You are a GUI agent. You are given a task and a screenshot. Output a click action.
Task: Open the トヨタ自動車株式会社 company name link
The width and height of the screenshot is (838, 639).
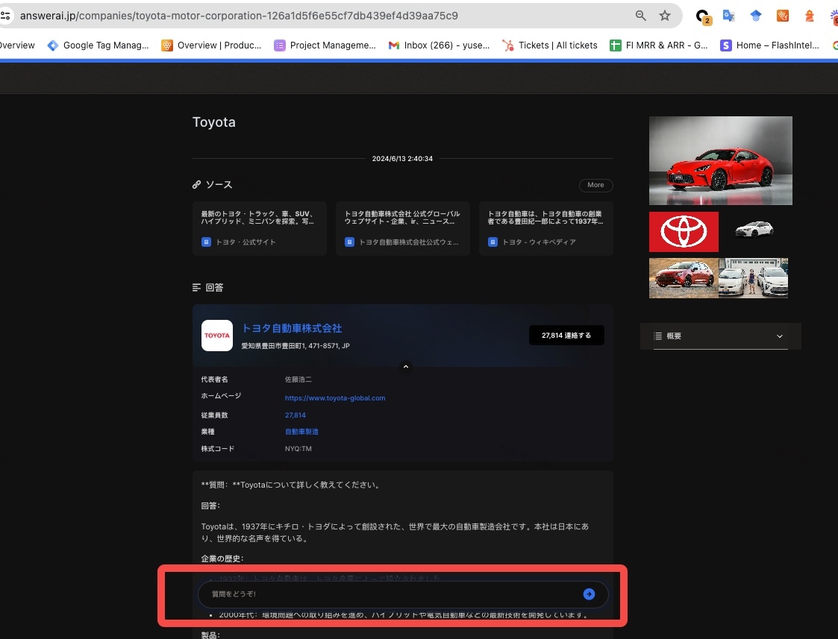pos(292,328)
